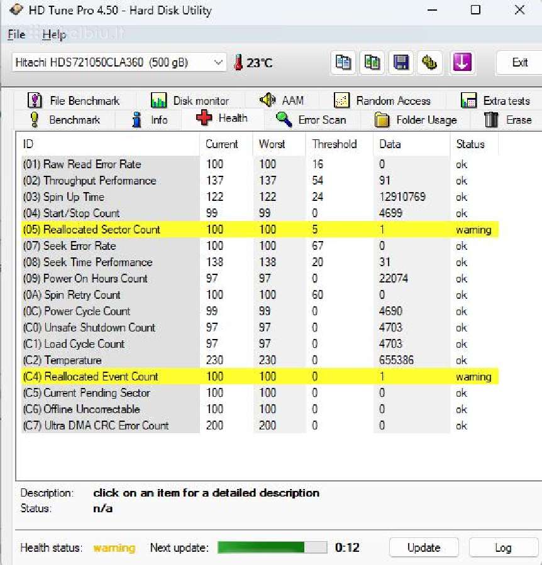Click the 12910769 data value
Viewport: 542px width, 565px height.
402,196
